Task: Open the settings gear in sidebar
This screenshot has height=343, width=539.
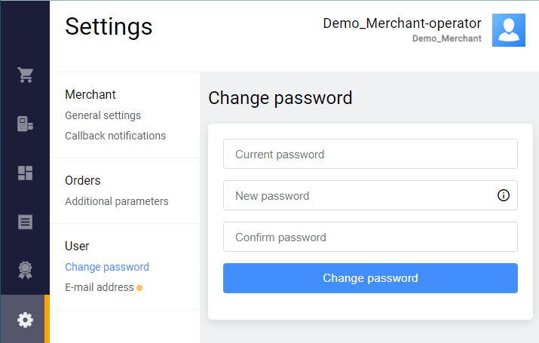Action: click(x=25, y=320)
